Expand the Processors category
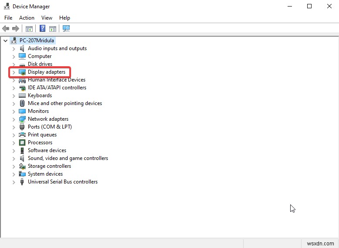The height and width of the screenshot is (248, 339). pyautogui.click(x=14, y=143)
